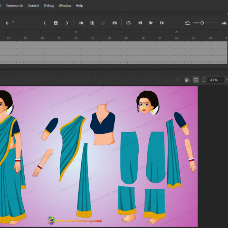The image size is (228, 228).
Task: Step forward one frame
Action: click(162, 23)
